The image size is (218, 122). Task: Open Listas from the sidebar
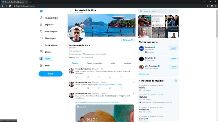[45, 52]
